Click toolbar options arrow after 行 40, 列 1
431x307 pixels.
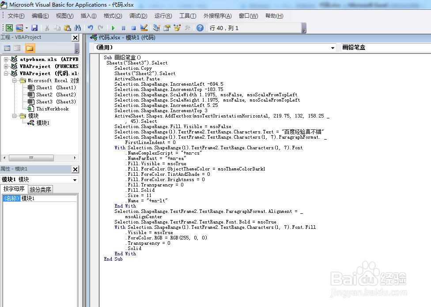pos(304,28)
